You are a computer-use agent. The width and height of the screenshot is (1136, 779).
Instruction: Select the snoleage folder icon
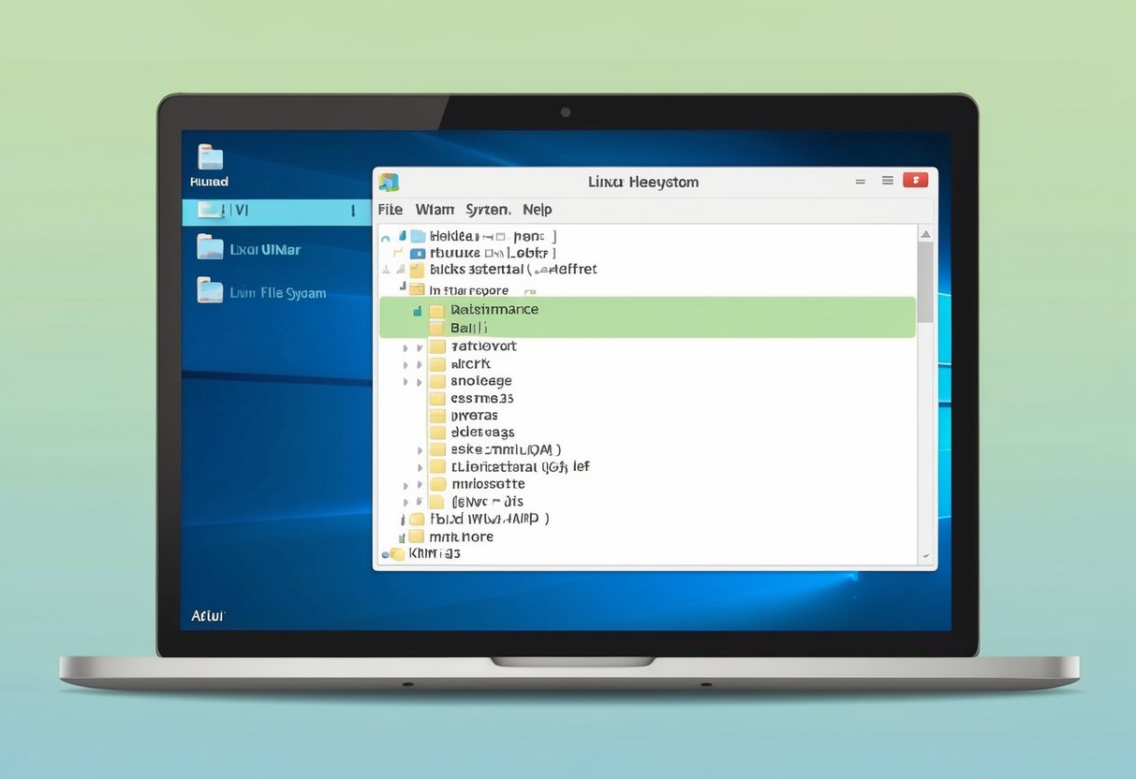coord(437,380)
